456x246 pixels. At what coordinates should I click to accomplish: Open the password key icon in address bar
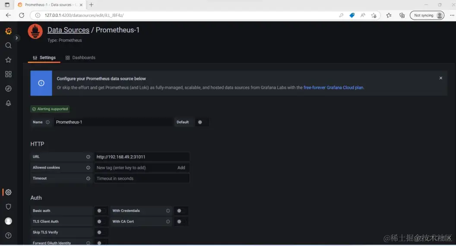point(341,15)
